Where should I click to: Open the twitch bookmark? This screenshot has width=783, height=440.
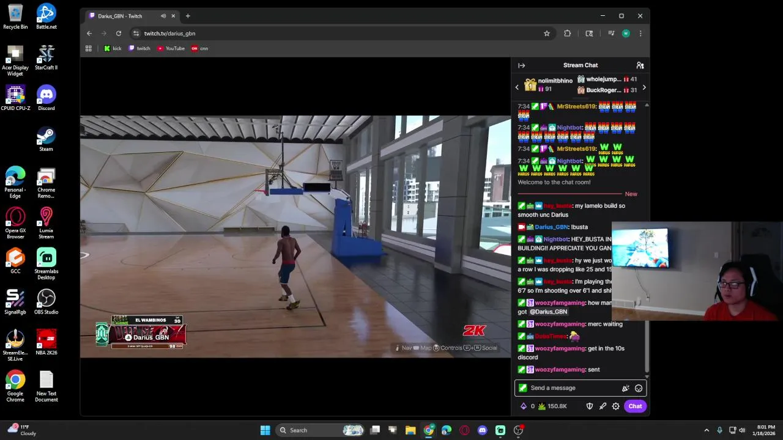[x=139, y=48]
